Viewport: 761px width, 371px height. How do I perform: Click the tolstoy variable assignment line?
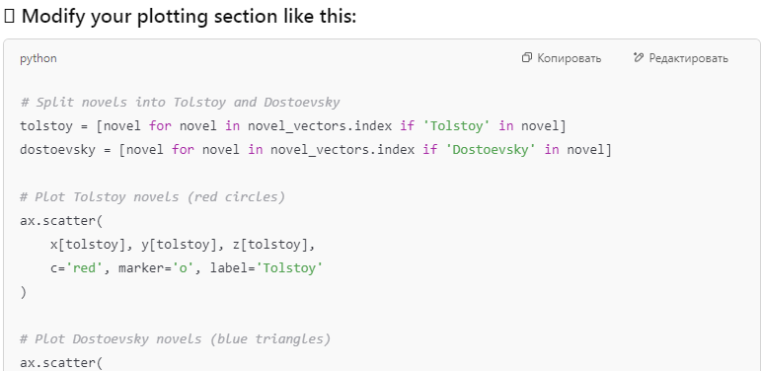293,126
